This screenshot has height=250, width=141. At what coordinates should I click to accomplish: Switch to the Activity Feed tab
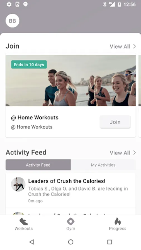[x=38, y=165]
